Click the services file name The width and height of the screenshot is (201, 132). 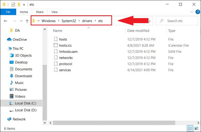click(x=65, y=70)
